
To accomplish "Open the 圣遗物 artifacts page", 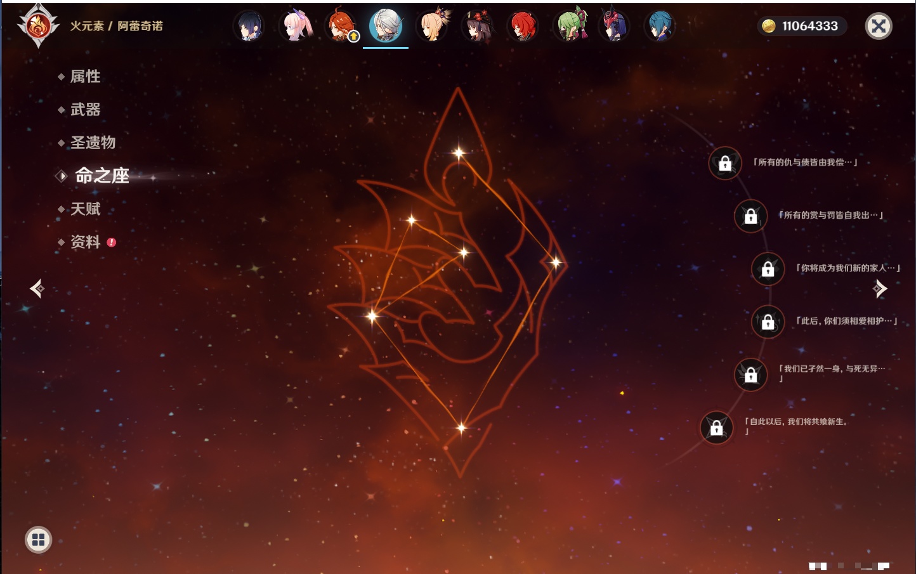I will point(93,142).
